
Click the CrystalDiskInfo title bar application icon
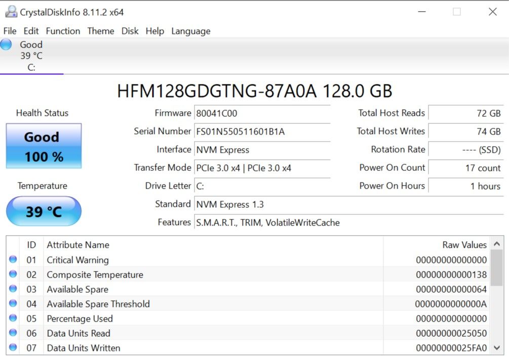click(x=11, y=11)
